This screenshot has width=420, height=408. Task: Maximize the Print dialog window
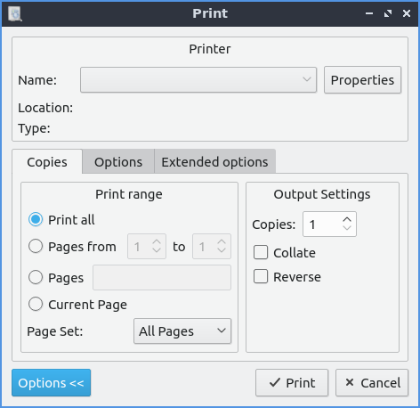(388, 13)
